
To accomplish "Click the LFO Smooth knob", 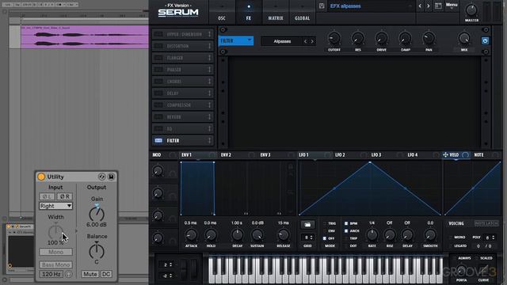I will 430,235.
